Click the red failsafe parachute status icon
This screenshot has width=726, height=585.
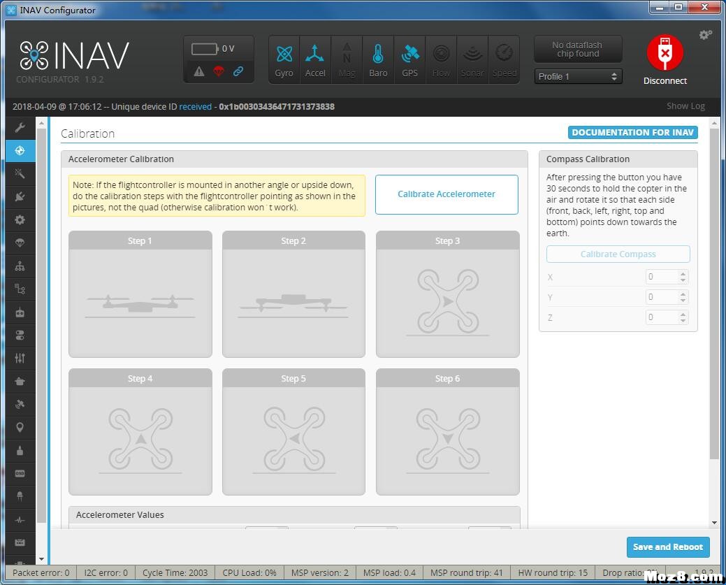[x=219, y=71]
